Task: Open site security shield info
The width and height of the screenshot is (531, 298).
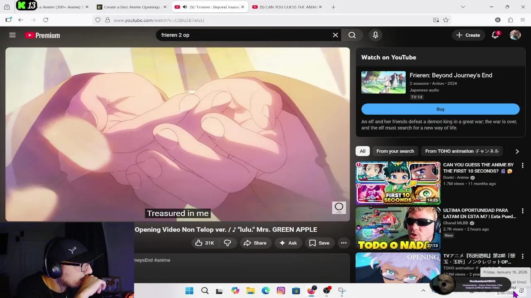Action: coord(98,20)
